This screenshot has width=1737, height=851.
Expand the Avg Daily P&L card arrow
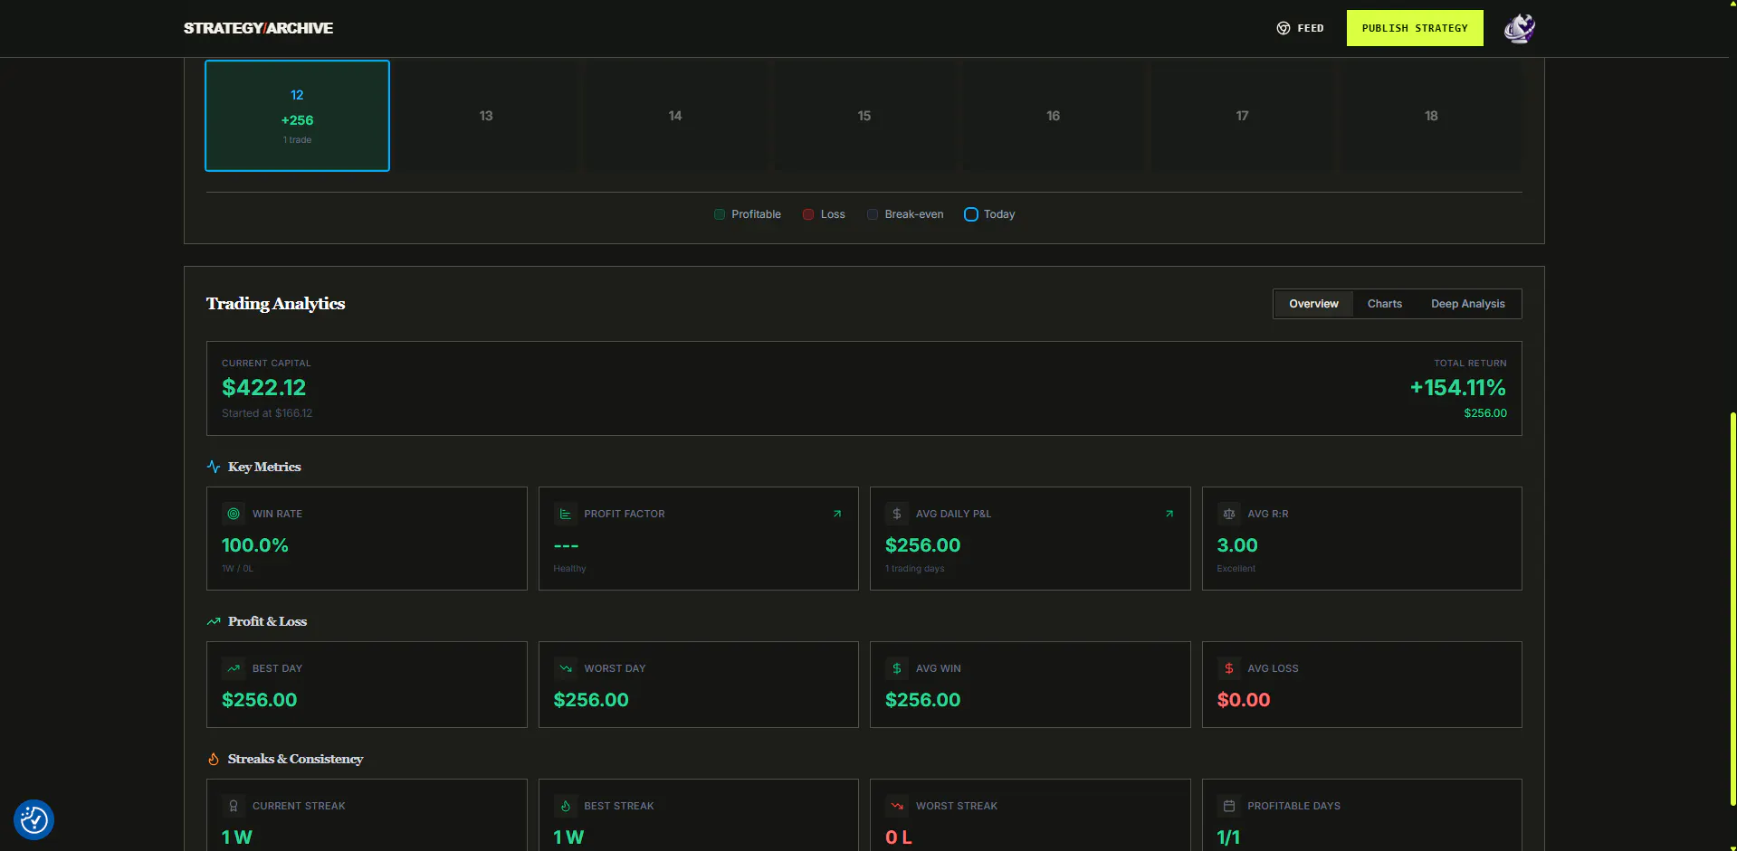click(x=1169, y=514)
